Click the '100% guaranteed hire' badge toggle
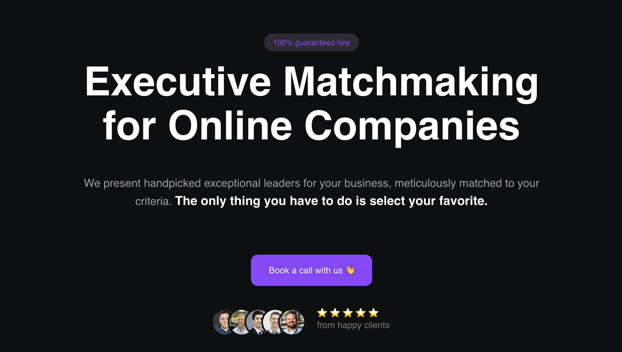The height and width of the screenshot is (352, 622). click(x=312, y=42)
